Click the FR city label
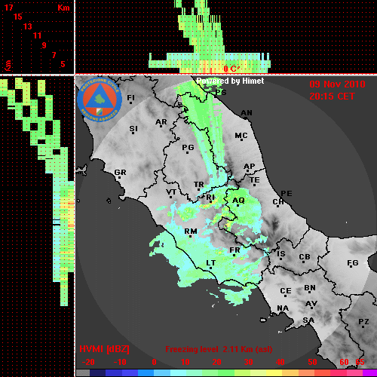This screenshot has height=377, width=377. coord(234,250)
